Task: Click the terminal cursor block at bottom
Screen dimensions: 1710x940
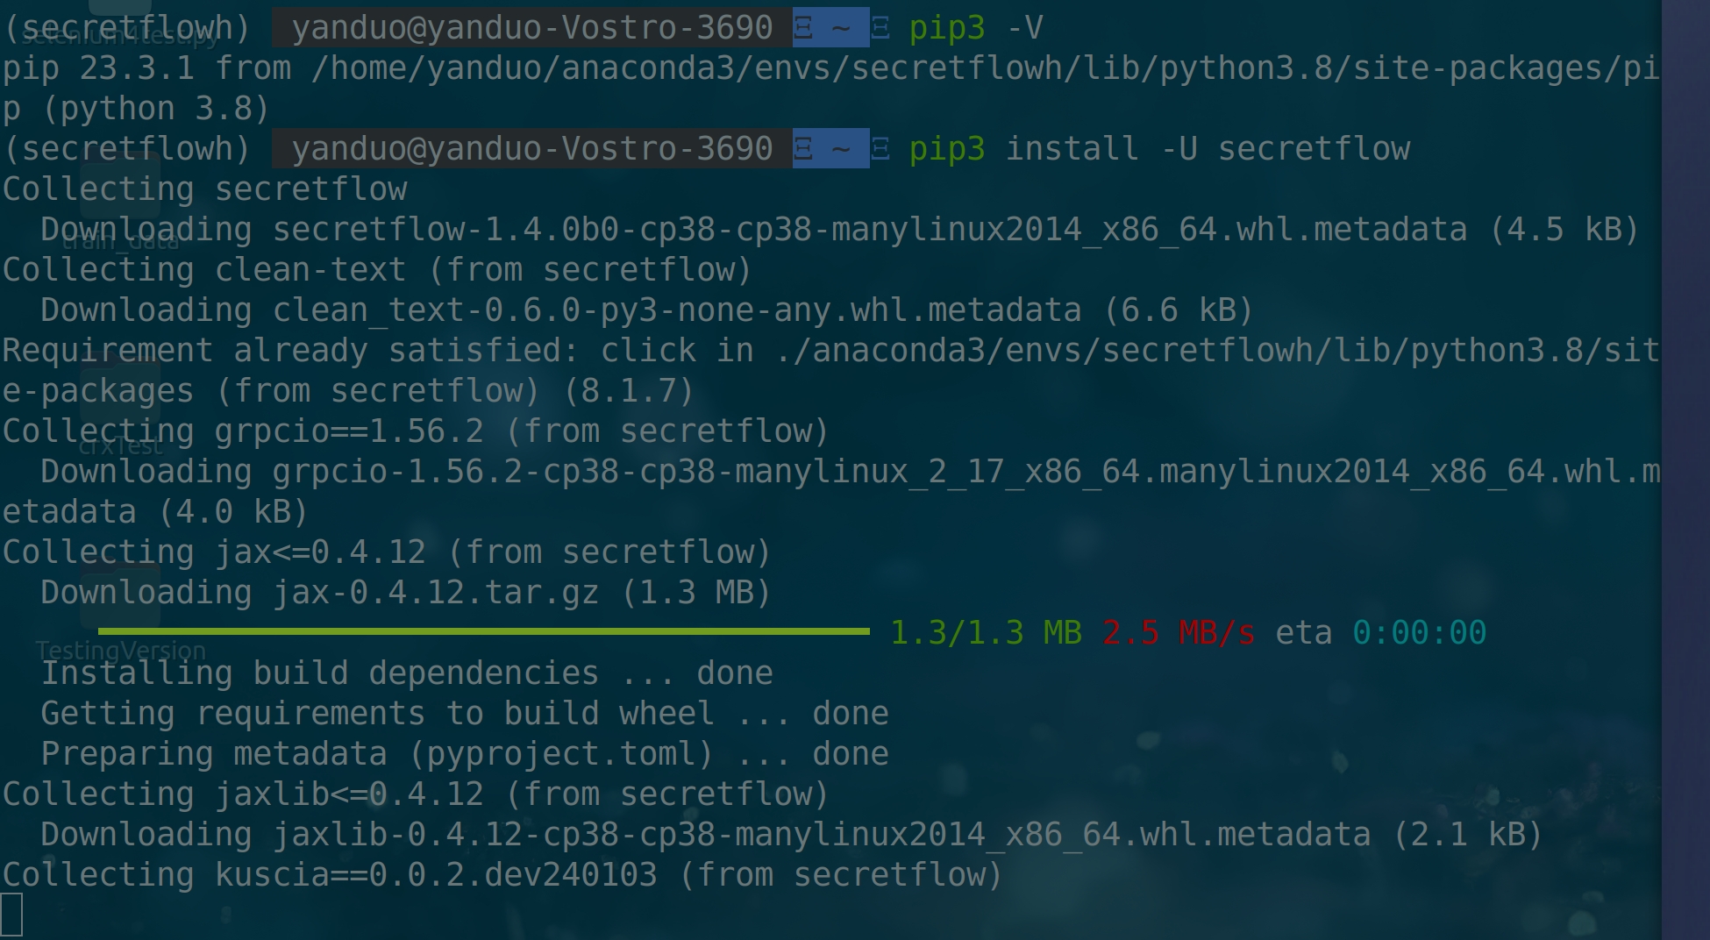Action: [11, 915]
